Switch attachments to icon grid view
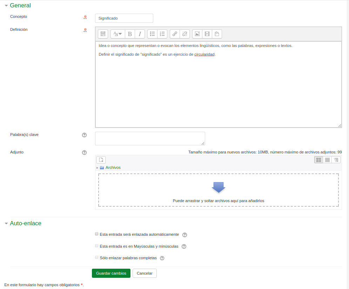Viewport: 349px width, 289px height. point(319,160)
